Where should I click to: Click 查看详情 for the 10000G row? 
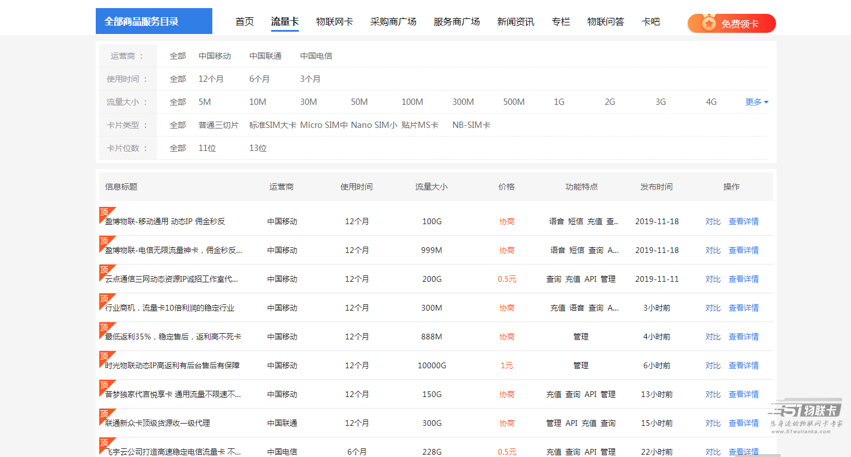pyautogui.click(x=744, y=365)
